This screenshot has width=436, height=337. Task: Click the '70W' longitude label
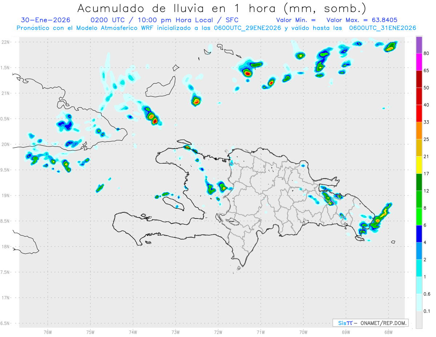[x=303, y=332]
